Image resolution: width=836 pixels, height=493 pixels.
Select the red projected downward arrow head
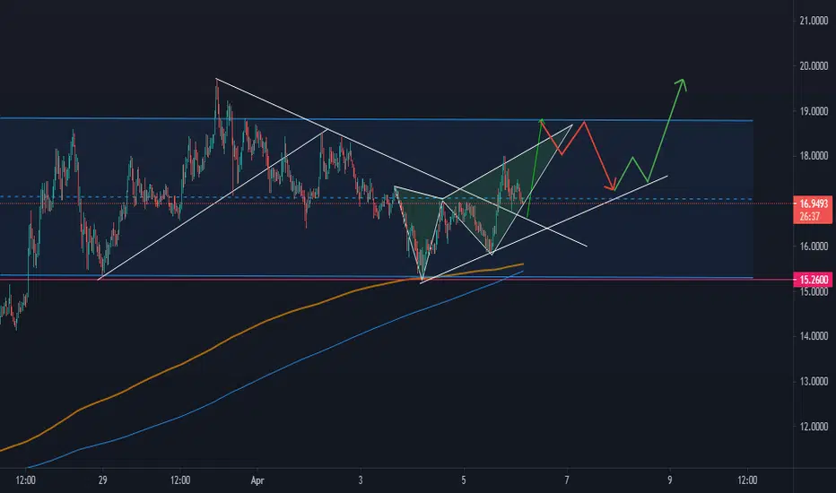(612, 185)
